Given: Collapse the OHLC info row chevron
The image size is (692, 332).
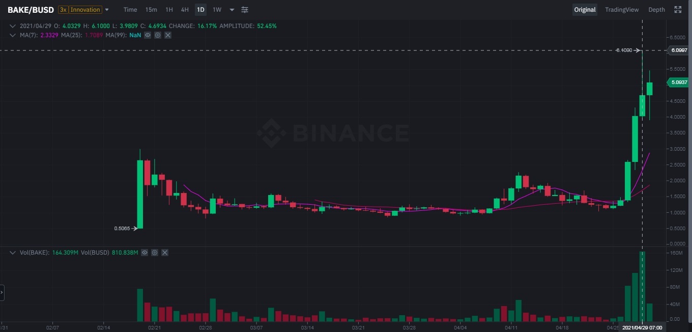Looking at the screenshot, I should [13, 25].
